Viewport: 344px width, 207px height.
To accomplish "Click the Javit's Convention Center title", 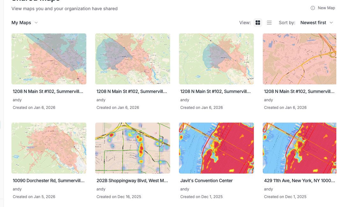I will [x=206, y=181].
